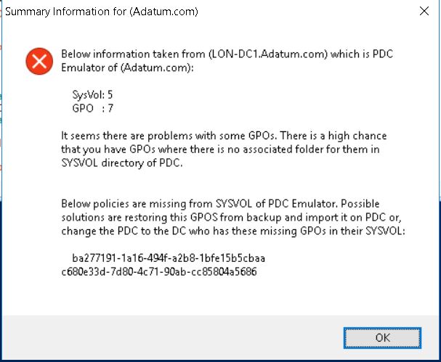Click the words 'Possible' after PDC Emulator

pyautogui.click(x=360, y=204)
